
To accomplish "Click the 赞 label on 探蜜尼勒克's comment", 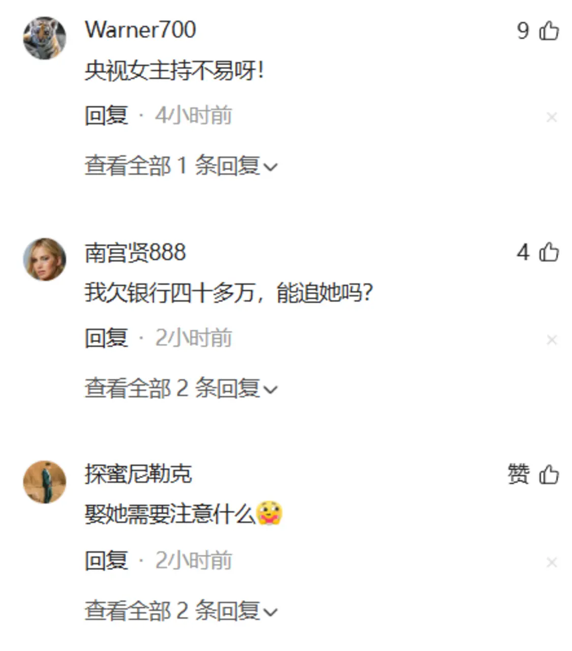I will tap(518, 474).
